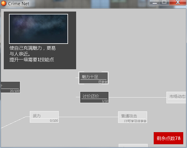Click the 0/100 counter on 武力
The image size is (187, 148).
click(x=54, y=121)
